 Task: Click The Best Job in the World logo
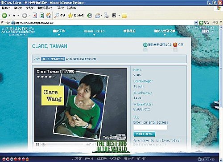111,146
